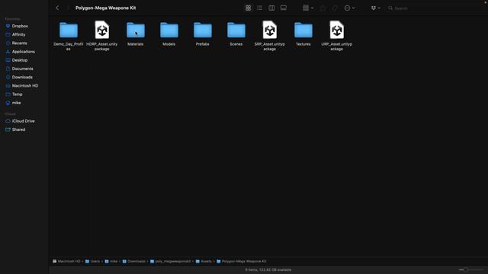Open the action ellipsis menu
Screen dimensions: 488x274
[x=349, y=8]
